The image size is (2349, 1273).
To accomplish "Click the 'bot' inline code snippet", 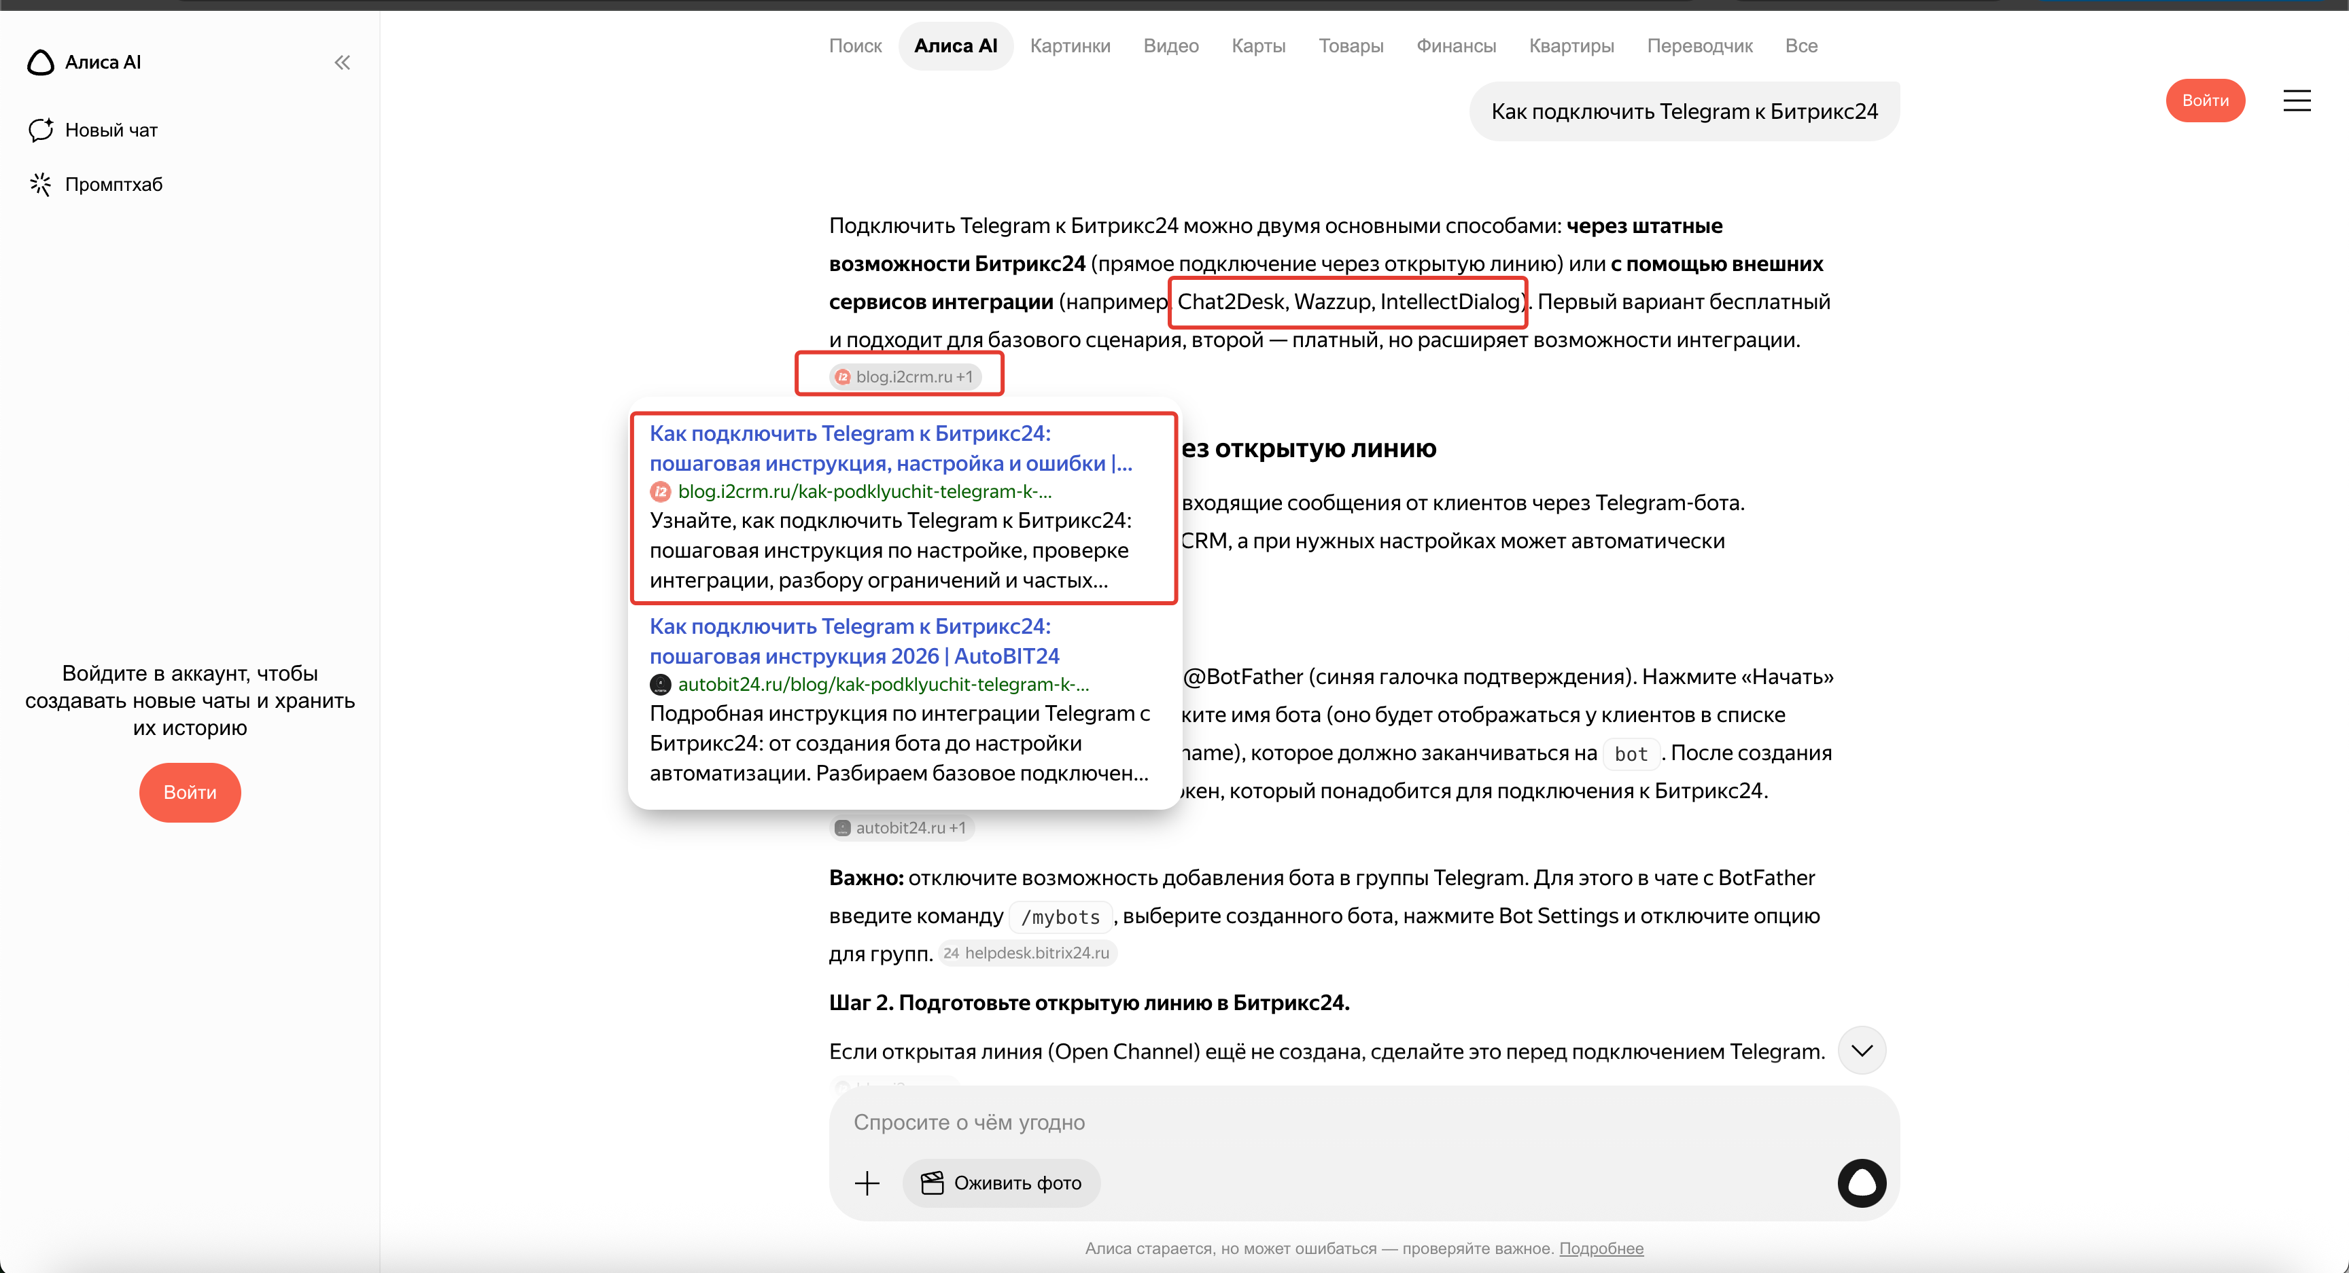I will pos(1631,753).
